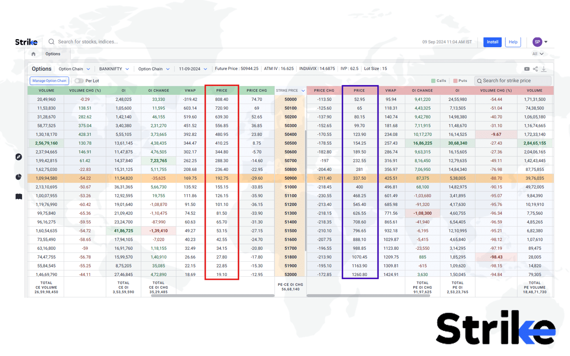
Task: Open the SP profile avatar menu
Action: [x=538, y=41]
